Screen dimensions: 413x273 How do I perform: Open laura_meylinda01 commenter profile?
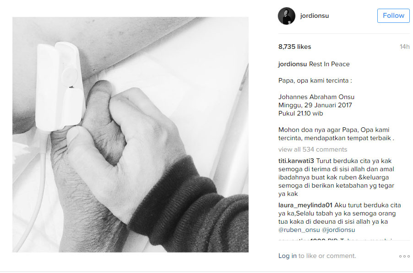[305, 205]
